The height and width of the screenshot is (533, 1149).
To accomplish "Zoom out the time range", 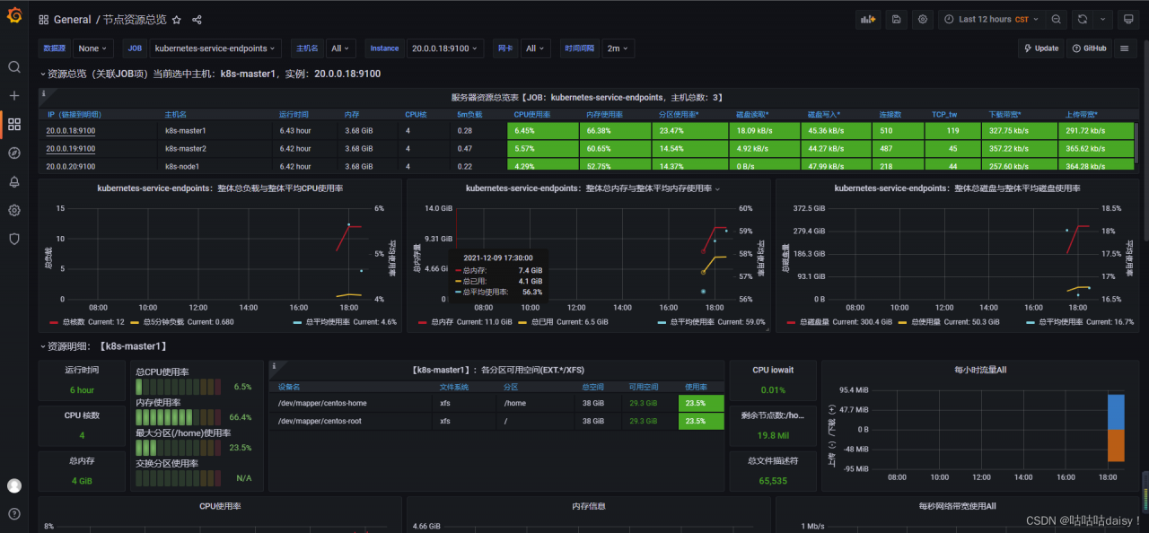I will pyautogui.click(x=1057, y=19).
